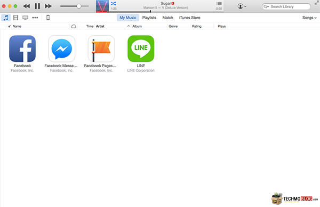This screenshot has height=207, width=320.
Task: Click the red close window button
Action: 4,6
